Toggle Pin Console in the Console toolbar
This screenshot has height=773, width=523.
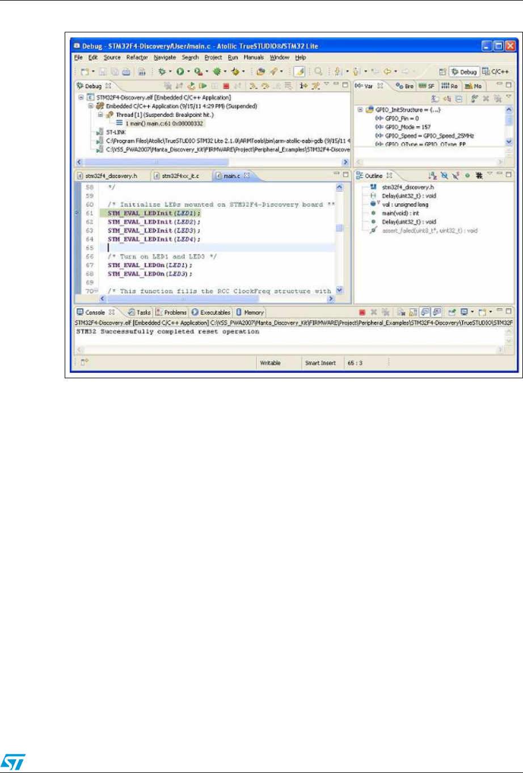tap(452, 312)
